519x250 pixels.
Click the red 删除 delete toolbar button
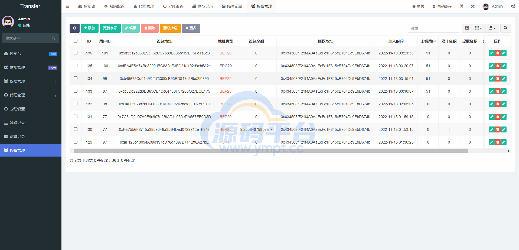coord(150,28)
